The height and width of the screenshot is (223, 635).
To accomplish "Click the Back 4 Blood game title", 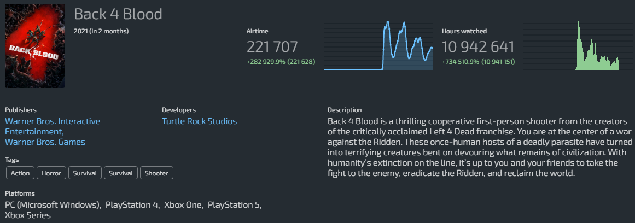I will pyautogui.click(x=118, y=14).
